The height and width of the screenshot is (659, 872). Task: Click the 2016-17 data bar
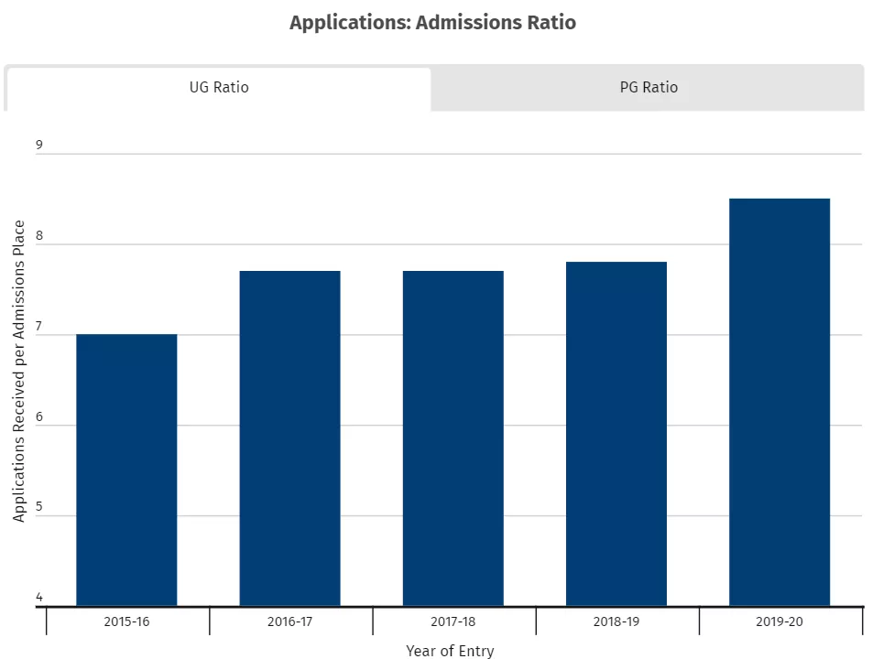(x=289, y=438)
